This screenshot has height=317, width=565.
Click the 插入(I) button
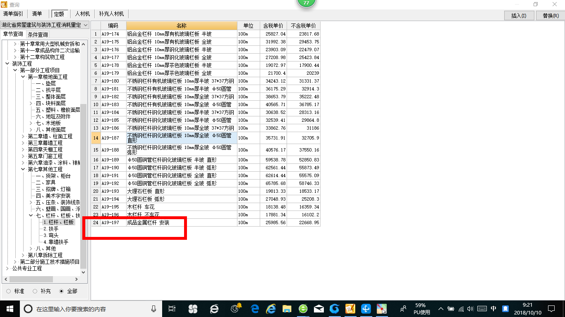(519, 16)
